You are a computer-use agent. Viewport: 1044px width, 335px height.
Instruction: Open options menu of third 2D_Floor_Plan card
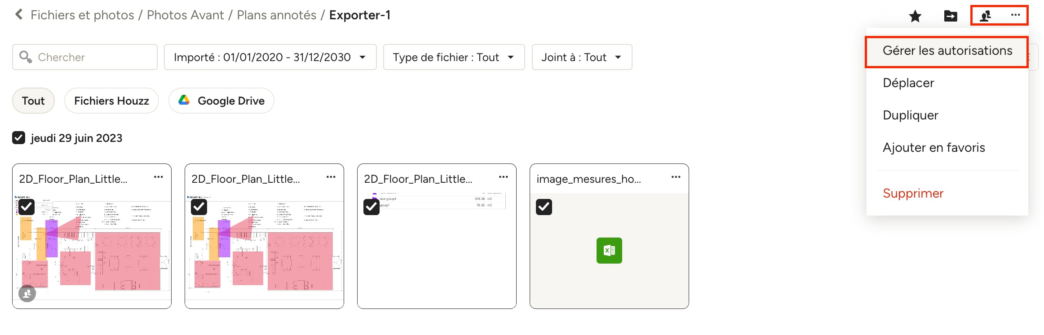(503, 177)
